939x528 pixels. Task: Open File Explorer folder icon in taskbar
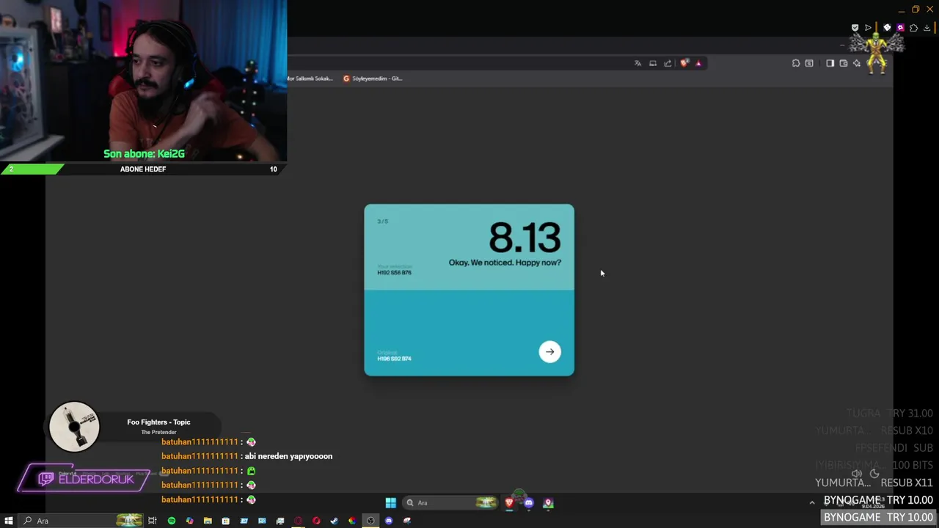pyautogui.click(x=208, y=521)
